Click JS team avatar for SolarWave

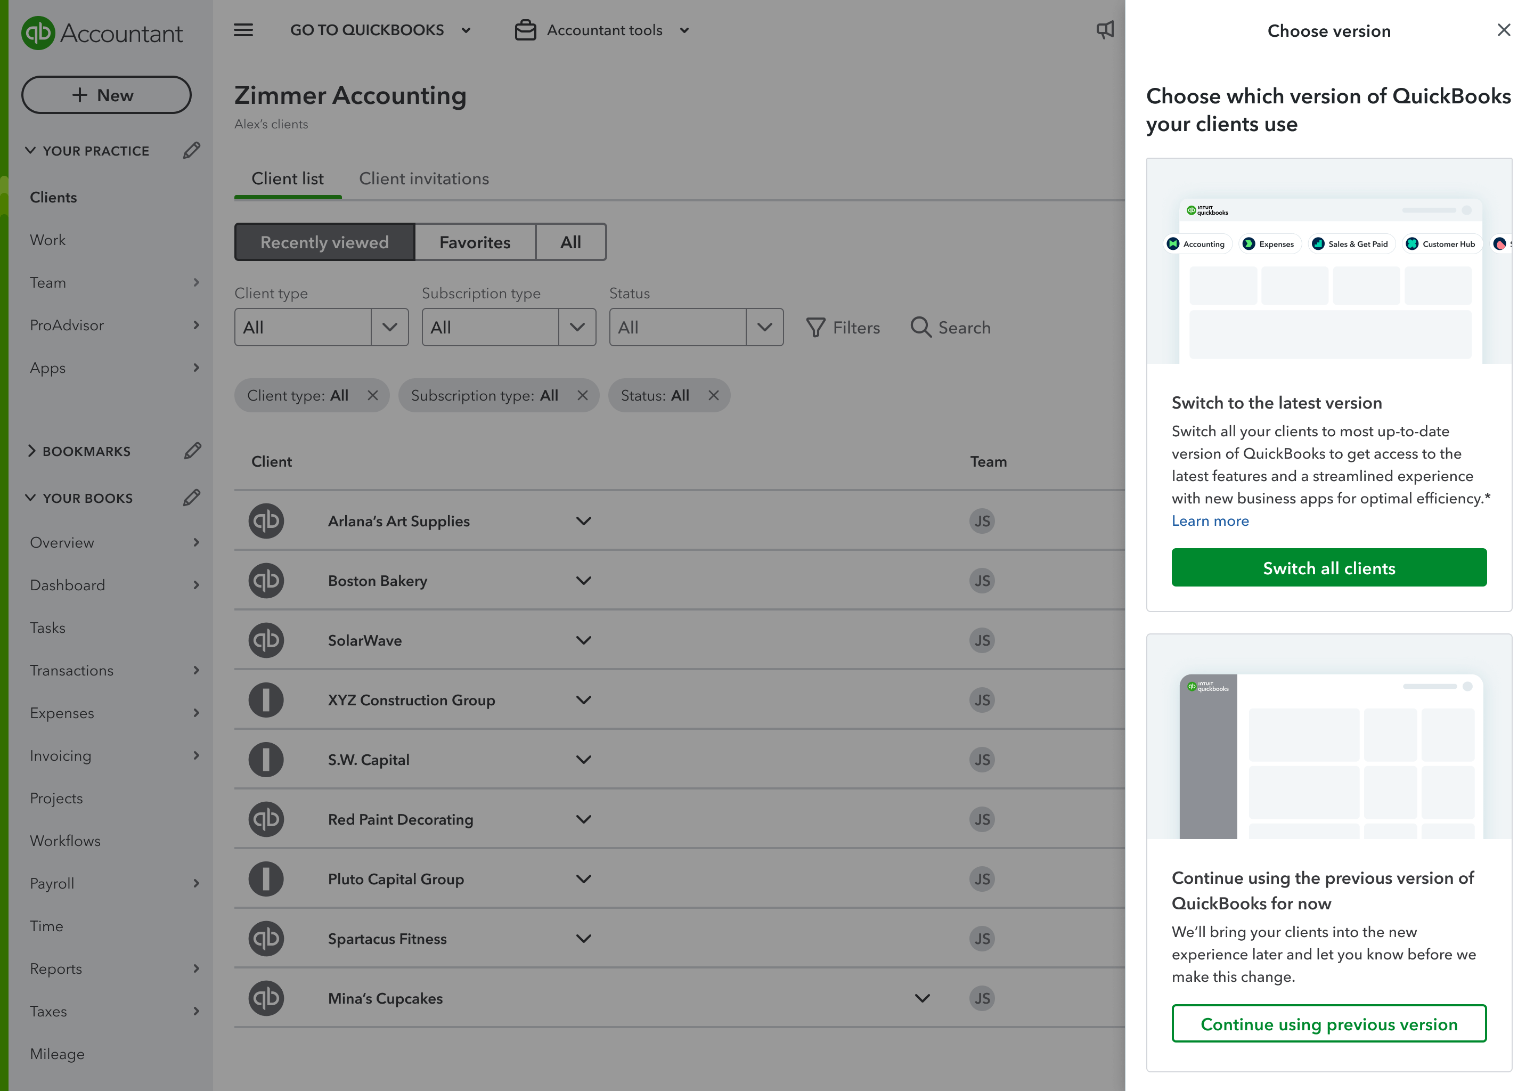[x=982, y=640]
